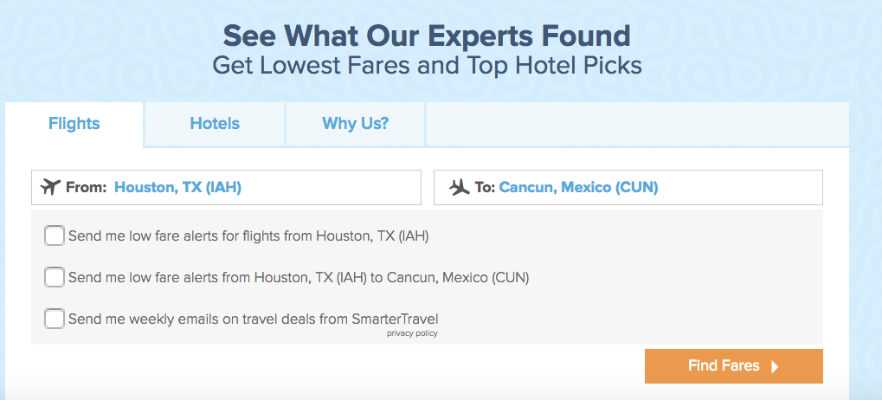The height and width of the screenshot is (400, 882).
Task: Click the "See What Our Experts Found" heading
Action: (x=427, y=36)
